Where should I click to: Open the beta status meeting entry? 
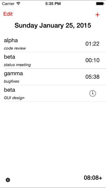[x=53, y=60]
